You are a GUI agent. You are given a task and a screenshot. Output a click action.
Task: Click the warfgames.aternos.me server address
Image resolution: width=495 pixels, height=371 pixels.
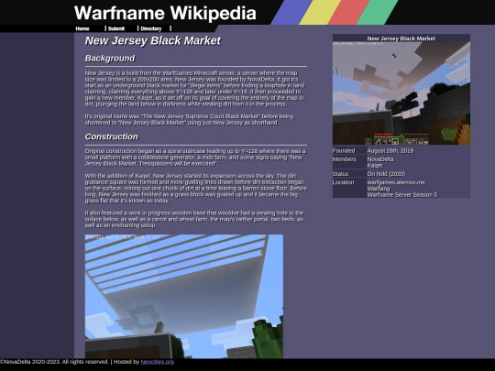[396, 182]
